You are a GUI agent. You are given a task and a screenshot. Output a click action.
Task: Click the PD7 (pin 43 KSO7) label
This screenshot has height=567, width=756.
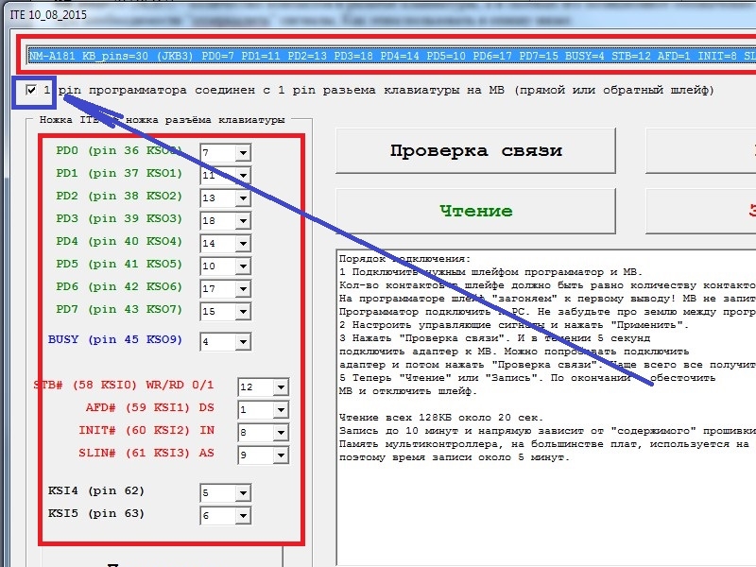pos(119,309)
